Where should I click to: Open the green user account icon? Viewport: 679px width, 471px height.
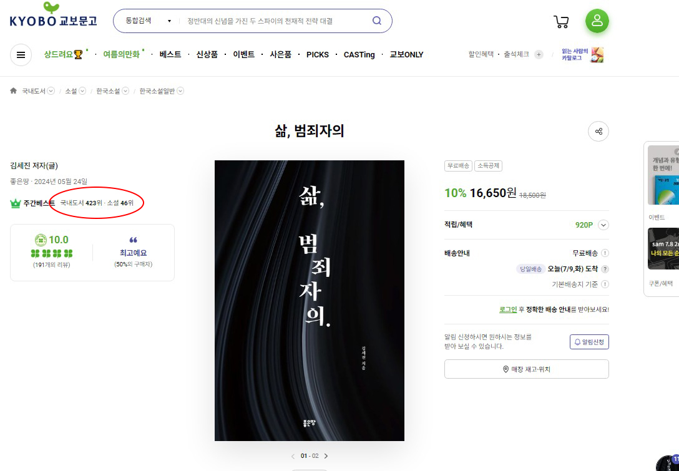[597, 21]
